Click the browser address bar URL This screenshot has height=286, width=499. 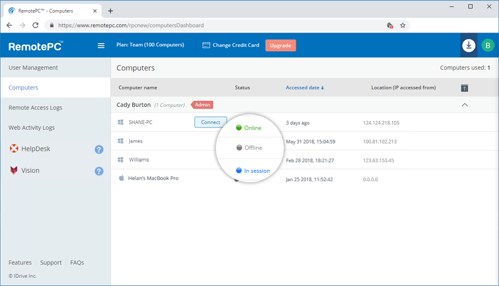click(x=131, y=26)
